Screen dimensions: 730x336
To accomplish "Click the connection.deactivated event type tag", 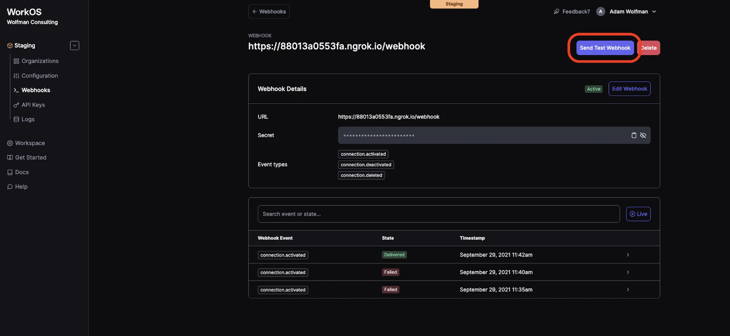I will tap(366, 165).
